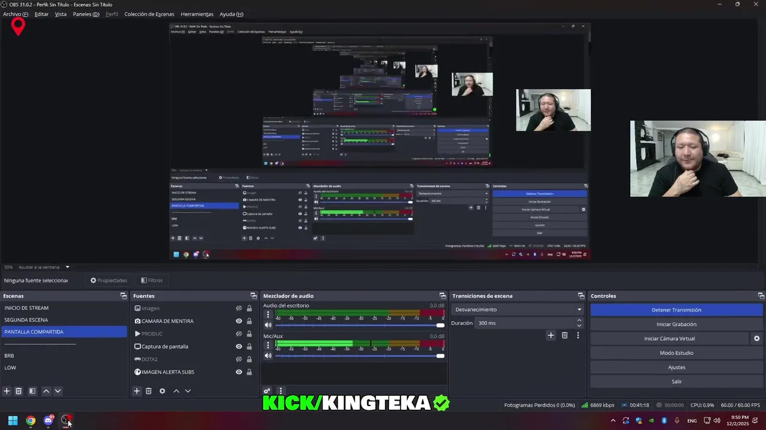
Task: Move source up in Fuentes list
Action: (x=176, y=391)
